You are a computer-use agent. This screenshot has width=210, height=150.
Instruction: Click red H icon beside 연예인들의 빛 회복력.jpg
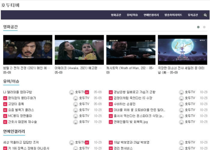tap(111, 122)
